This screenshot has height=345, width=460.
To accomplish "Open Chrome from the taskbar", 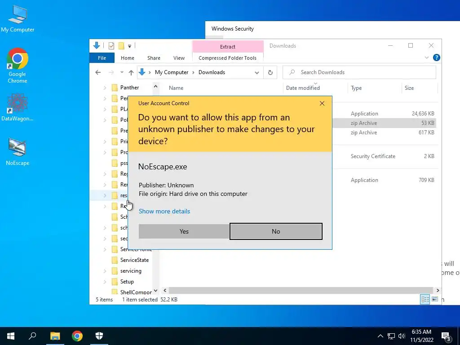I will [77, 336].
